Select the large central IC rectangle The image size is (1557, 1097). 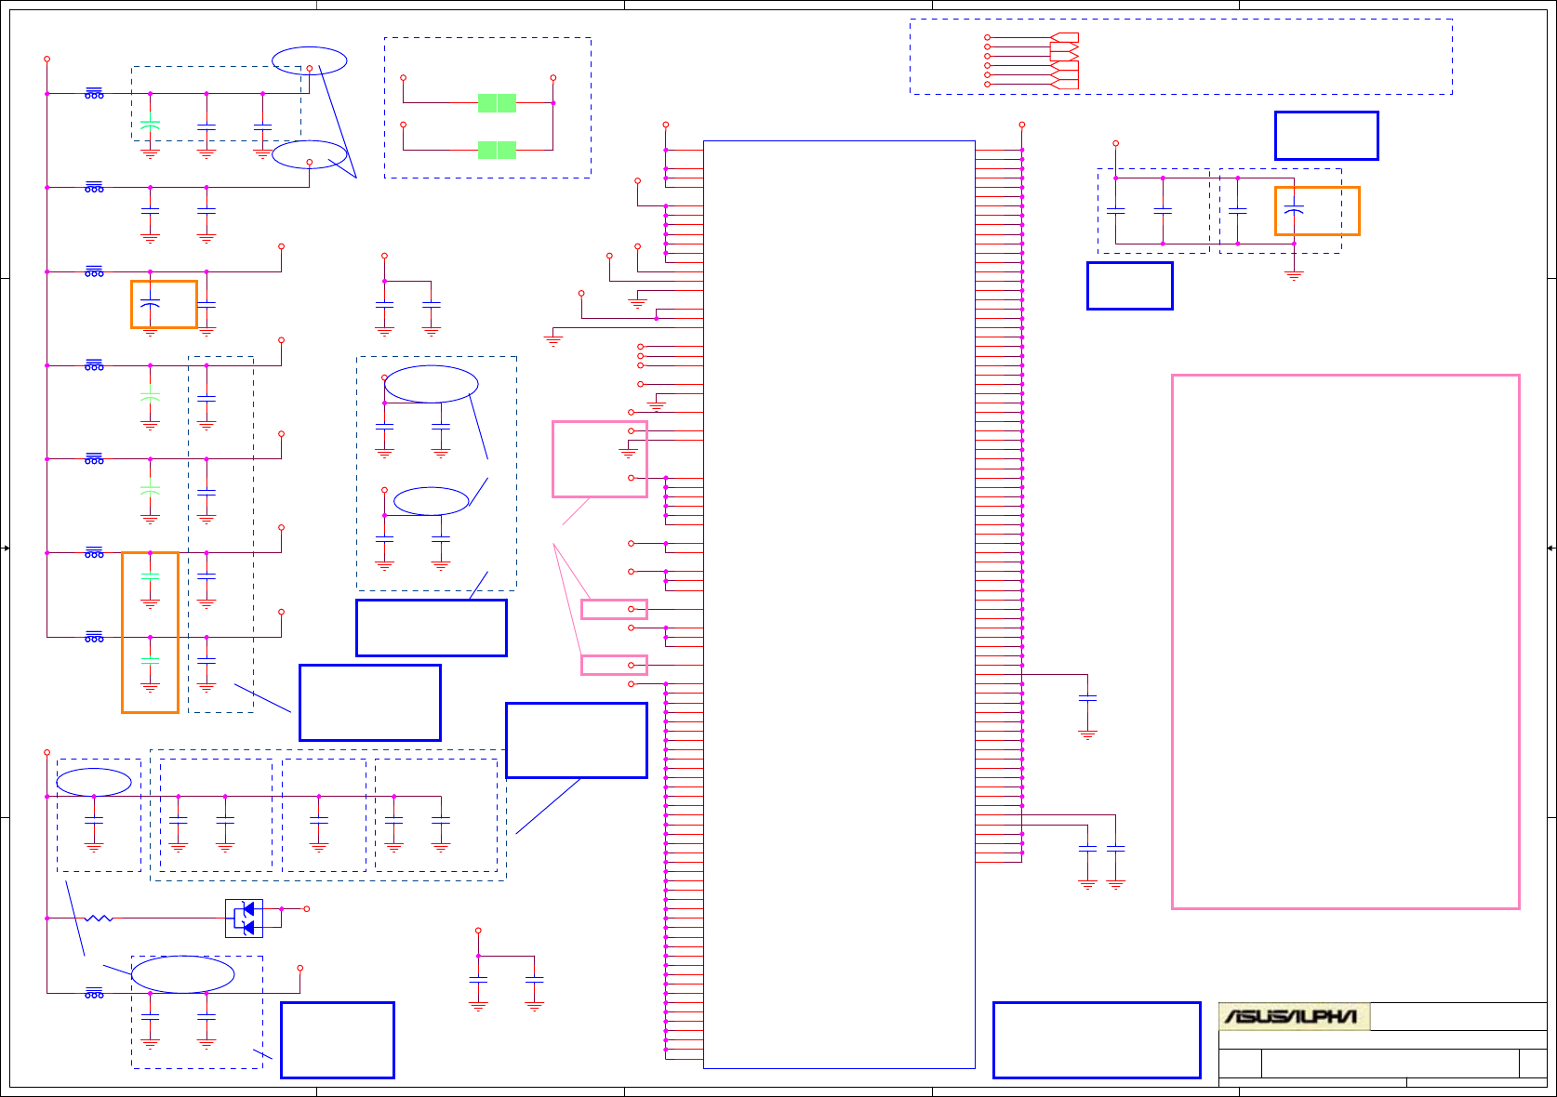839,604
